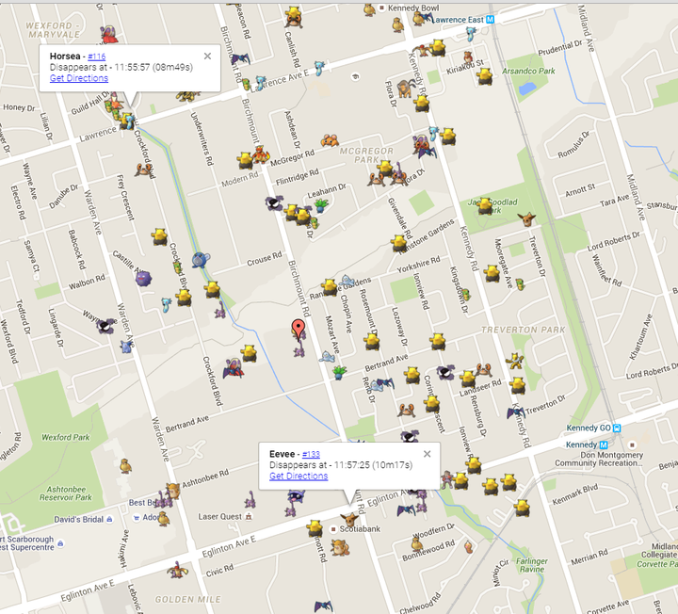Click the Zubat icon near Birchmount and Lawrence
The image size is (678, 614).
tap(240, 58)
